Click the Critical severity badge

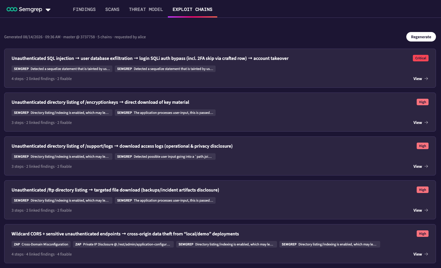421,58
